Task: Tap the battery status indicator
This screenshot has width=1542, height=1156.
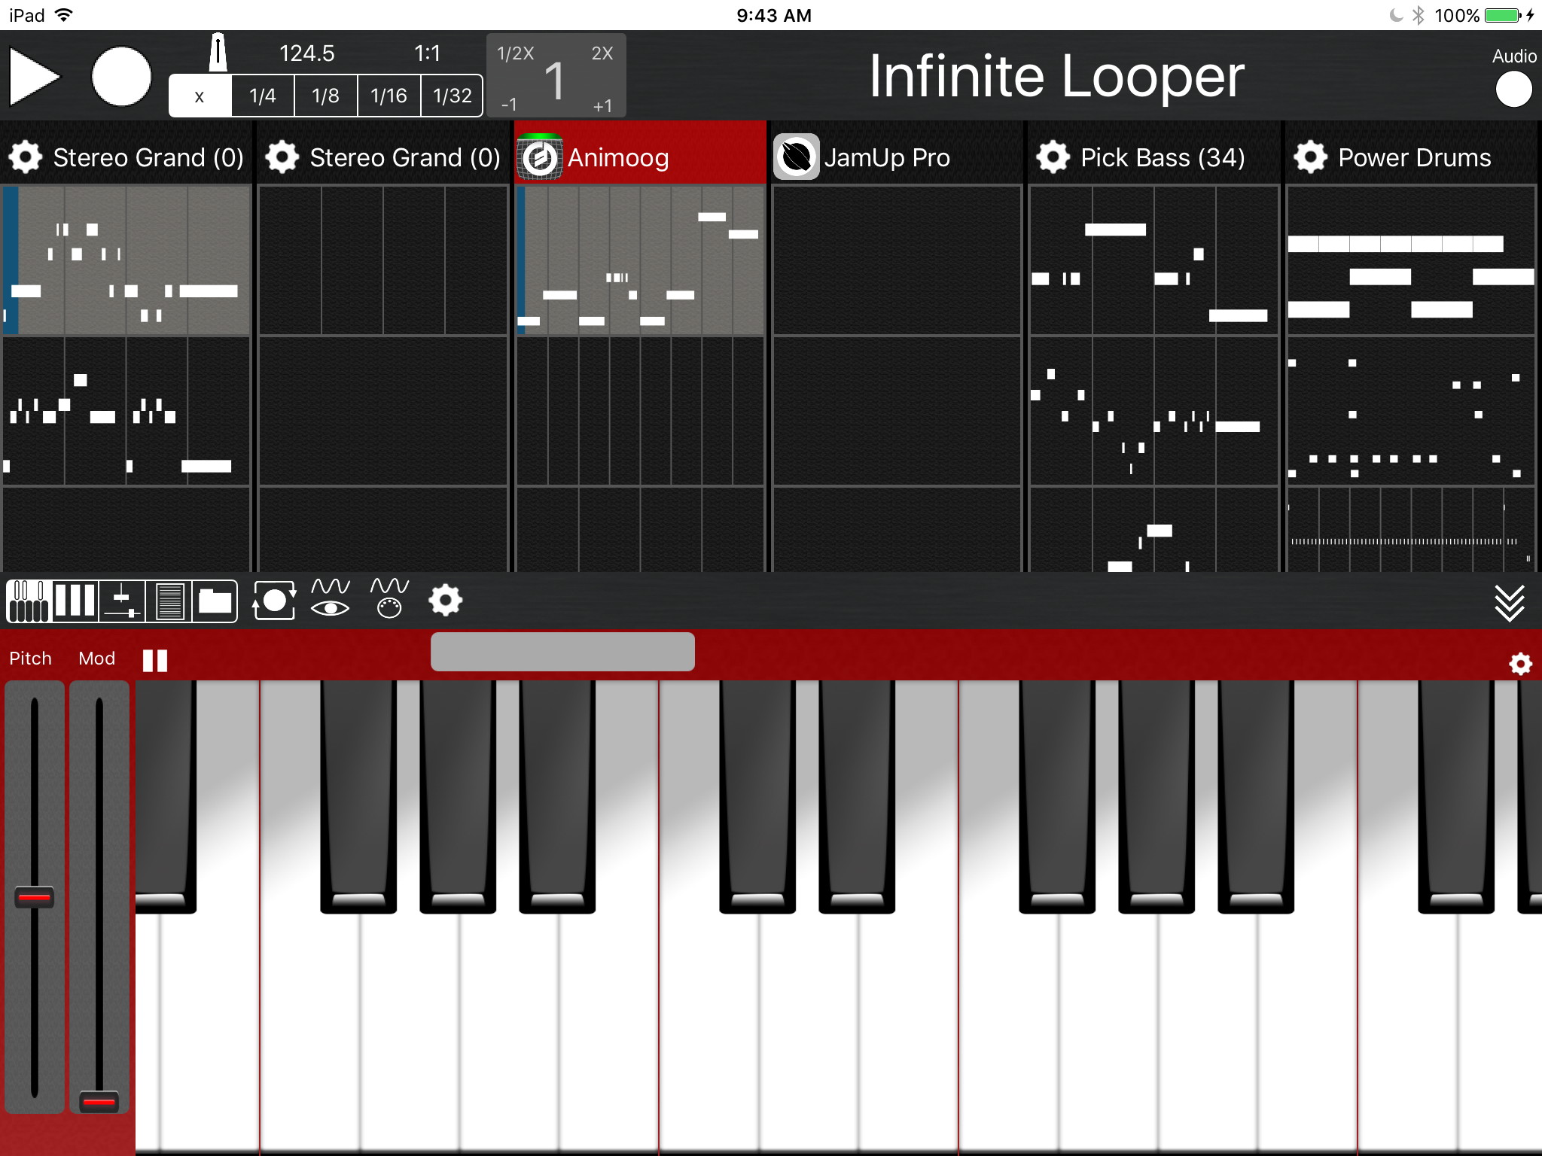Action: tap(1503, 15)
